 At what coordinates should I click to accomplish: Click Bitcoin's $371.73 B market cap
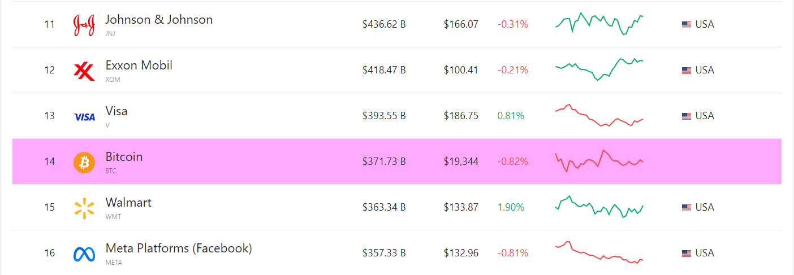[384, 161]
